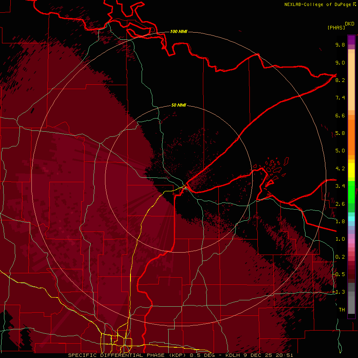The image size is (358, 358).
Task: Pick the pink segment of the color bar
Action: (x=351, y=241)
